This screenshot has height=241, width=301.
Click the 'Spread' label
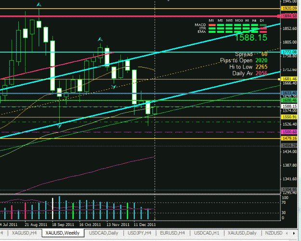click(x=244, y=54)
